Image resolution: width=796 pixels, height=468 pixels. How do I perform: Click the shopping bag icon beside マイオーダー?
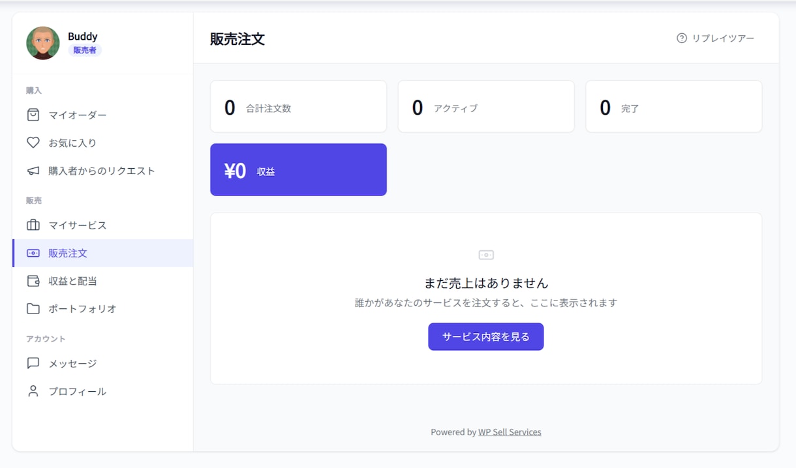[x=33, y=115]
